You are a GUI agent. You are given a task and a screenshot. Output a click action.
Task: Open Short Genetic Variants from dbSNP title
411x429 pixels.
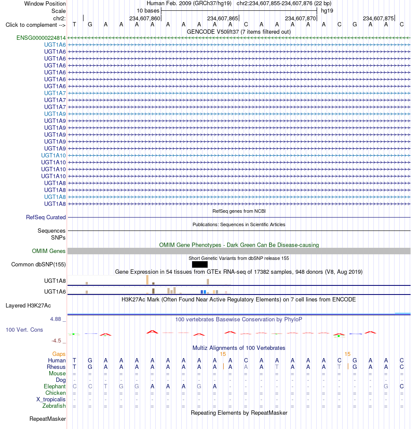(239, 258)
